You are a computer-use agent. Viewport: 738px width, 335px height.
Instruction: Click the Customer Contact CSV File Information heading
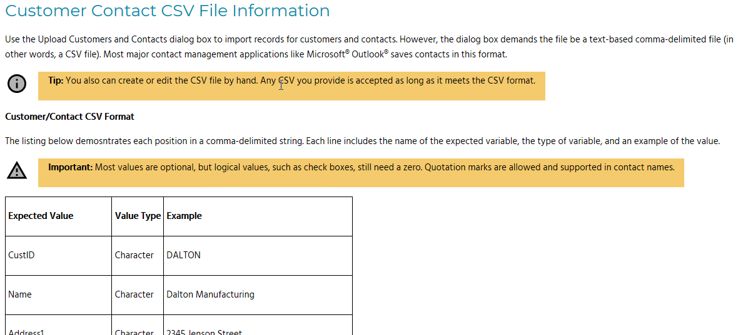168,11
